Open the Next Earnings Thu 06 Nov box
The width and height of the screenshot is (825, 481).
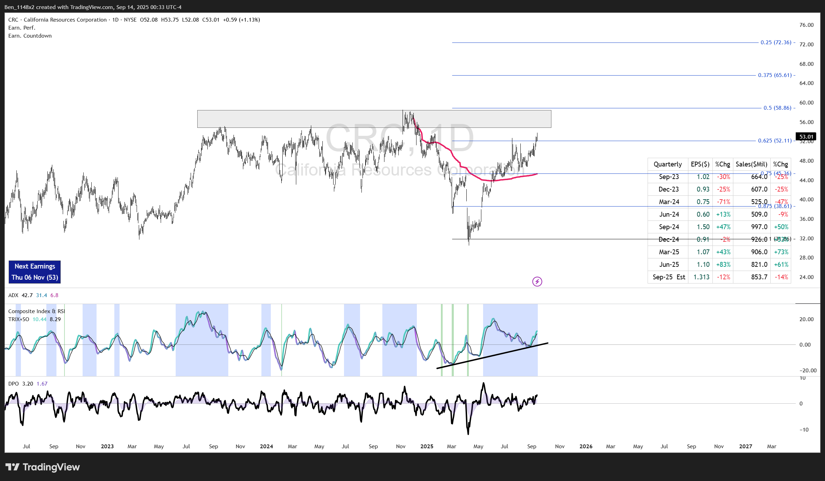click(x=35, y=272)
